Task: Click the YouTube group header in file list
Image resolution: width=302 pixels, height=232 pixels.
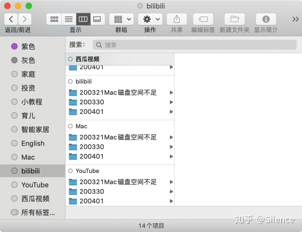Action: [x=120, y=171]
